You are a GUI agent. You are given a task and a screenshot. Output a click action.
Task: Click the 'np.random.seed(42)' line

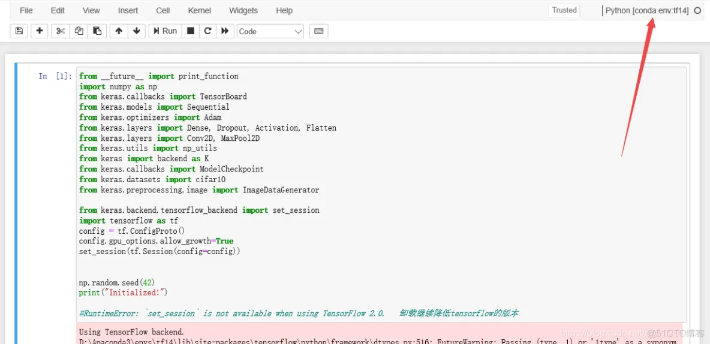click(117, 282)
